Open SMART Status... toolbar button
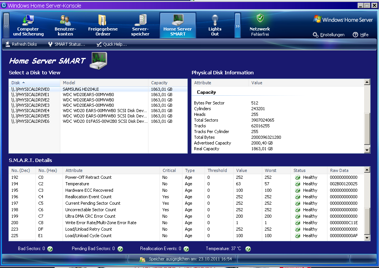379x268 pixels. (66, 44)
